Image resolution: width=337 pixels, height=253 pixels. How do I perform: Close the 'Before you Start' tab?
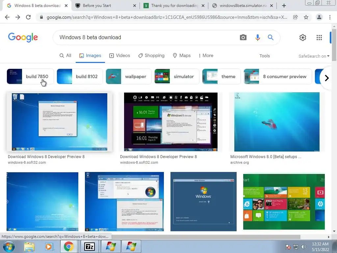135,6
